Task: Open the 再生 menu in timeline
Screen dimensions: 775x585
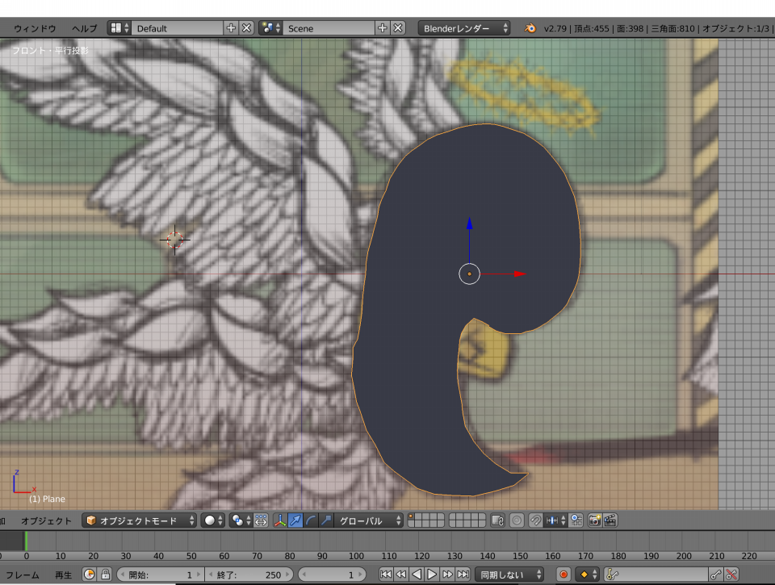Action: click(x=63, y=575)
